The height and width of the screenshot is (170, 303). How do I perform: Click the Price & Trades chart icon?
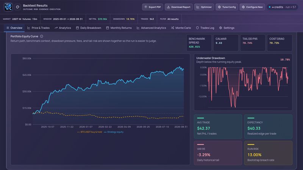(x=29, y=28)
